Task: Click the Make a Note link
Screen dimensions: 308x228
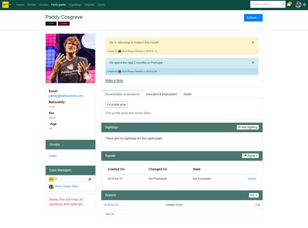Action: coord(114,81)
